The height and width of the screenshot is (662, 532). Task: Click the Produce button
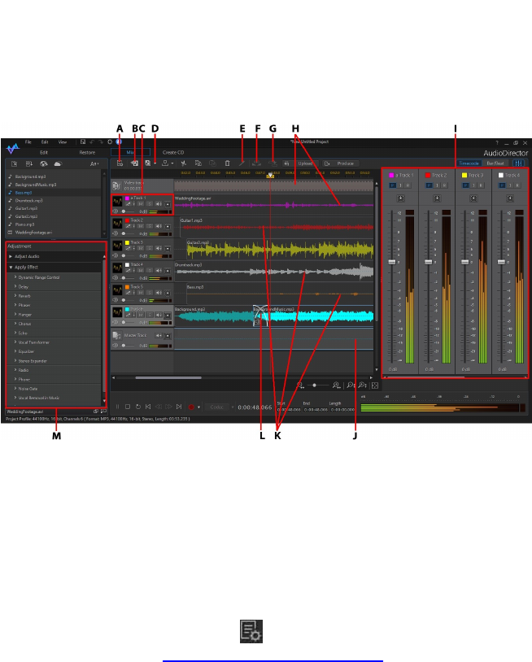coord(341,163)
